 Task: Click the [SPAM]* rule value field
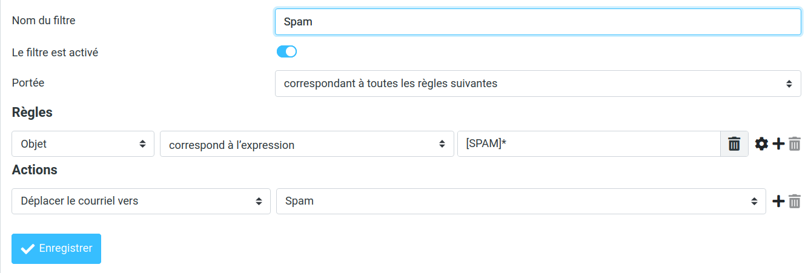point(588,144)
